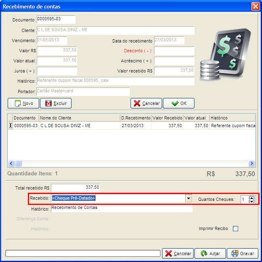Click the Novo button
The image size is (262, 262).
(x=24, y=103)
